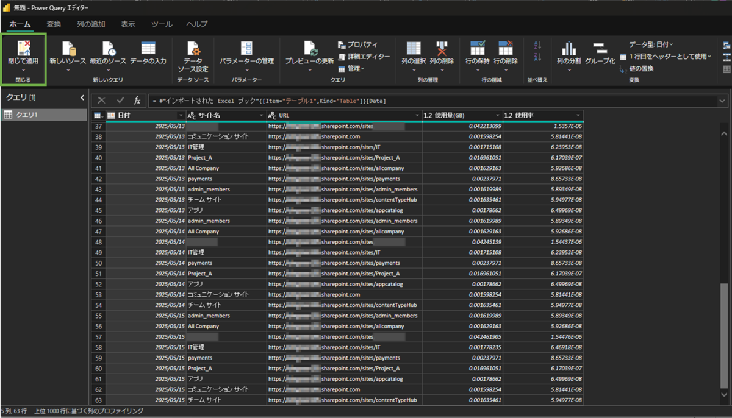The image size is (732, 418).
Task: Click the 1.2 type icon on 使用量(GB) column
Action: coord(428,115)
